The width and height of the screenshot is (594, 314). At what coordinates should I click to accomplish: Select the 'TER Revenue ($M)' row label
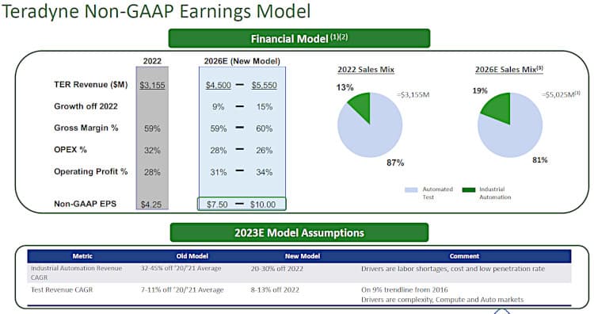coord(91,85)
